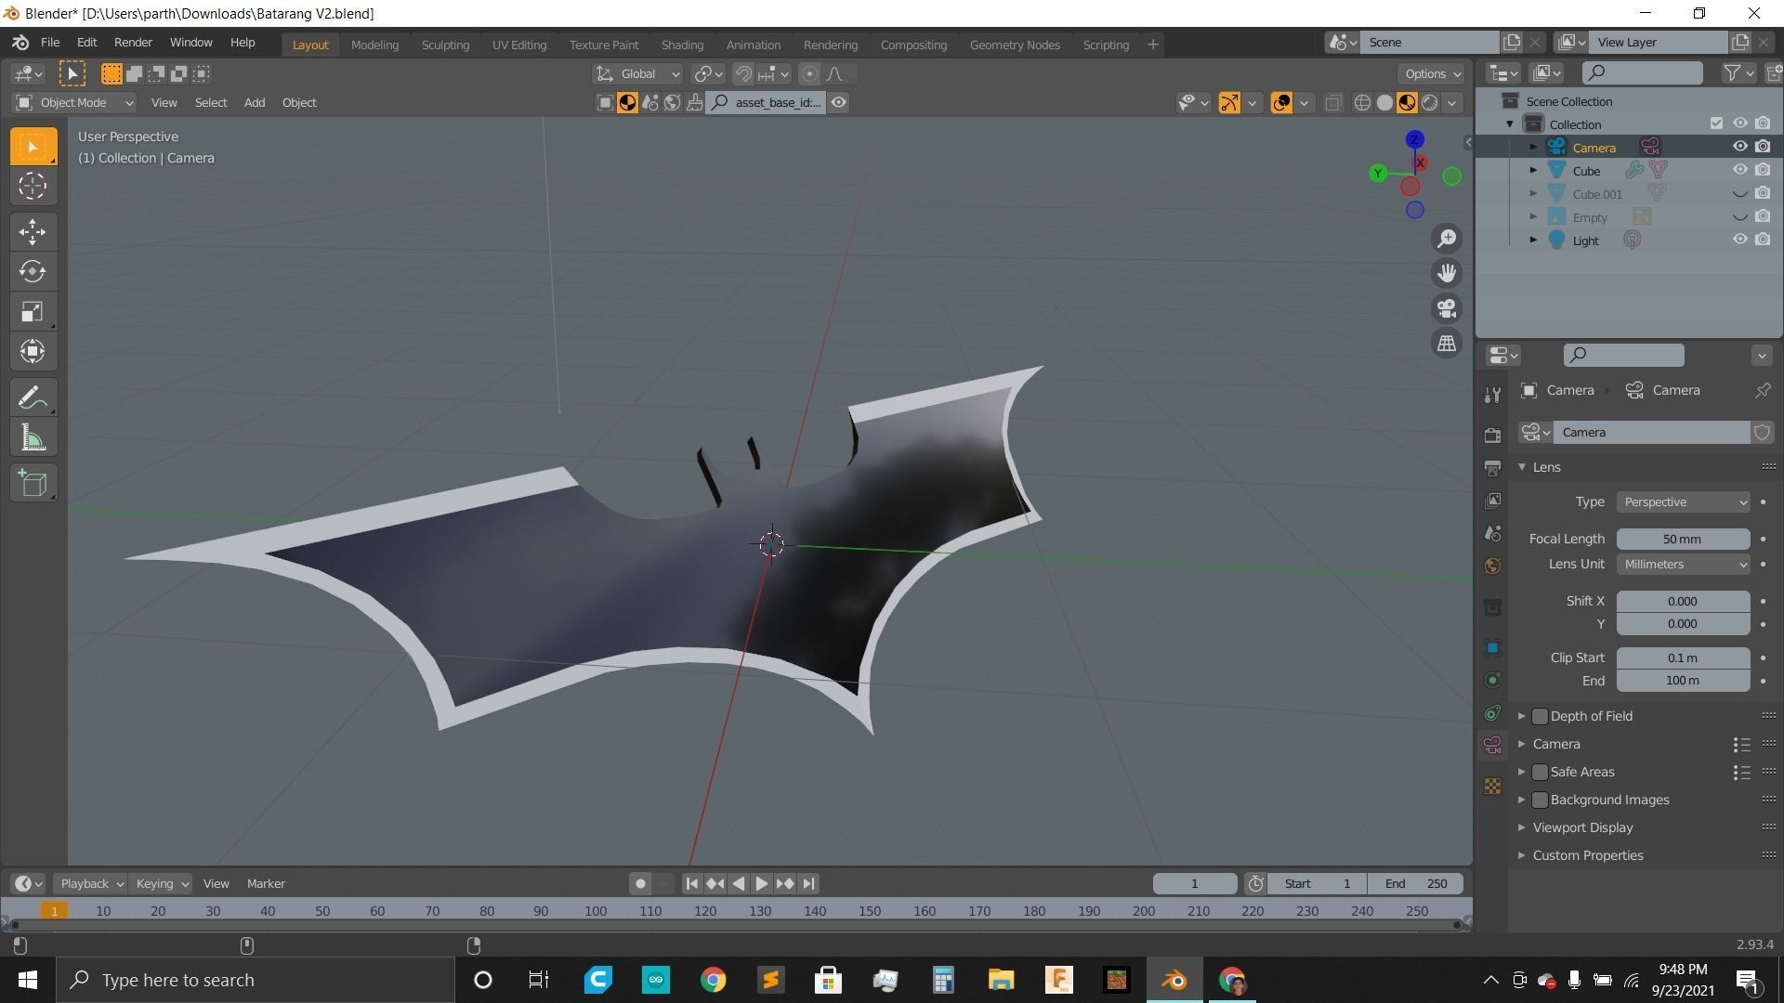Activate the Move tool
The image size is (1784, 1003).
tap(33, 231)
